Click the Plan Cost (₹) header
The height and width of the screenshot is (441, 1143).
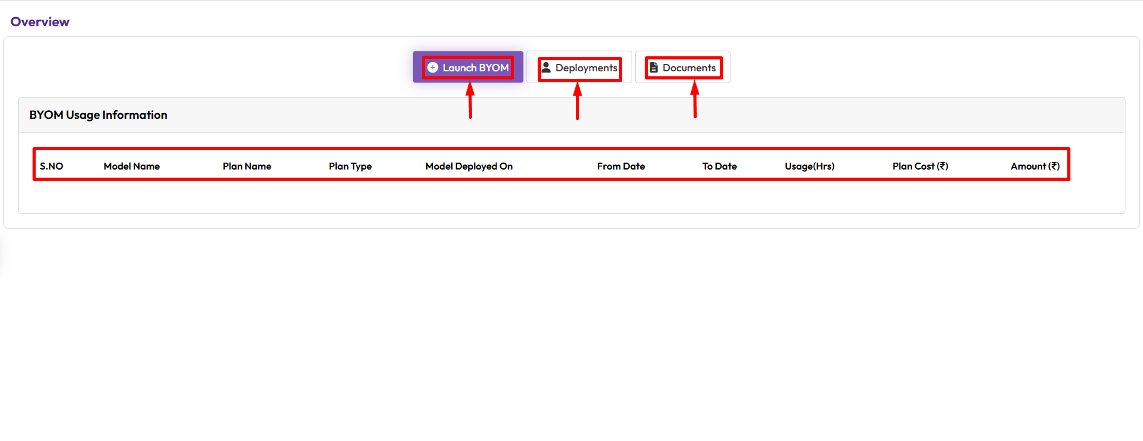pyautogui.click(x=920, y=166)
